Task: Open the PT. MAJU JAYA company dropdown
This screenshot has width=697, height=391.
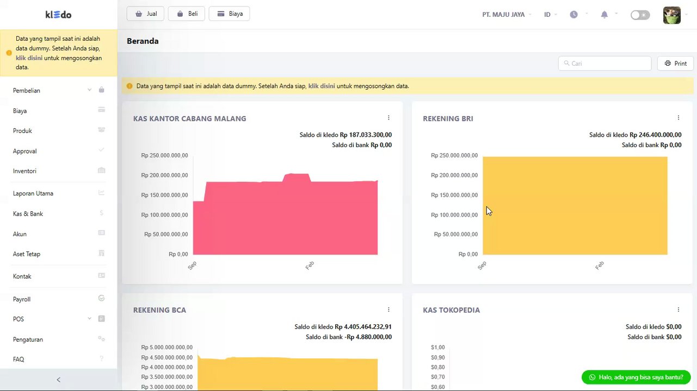Action: (507, 15)
